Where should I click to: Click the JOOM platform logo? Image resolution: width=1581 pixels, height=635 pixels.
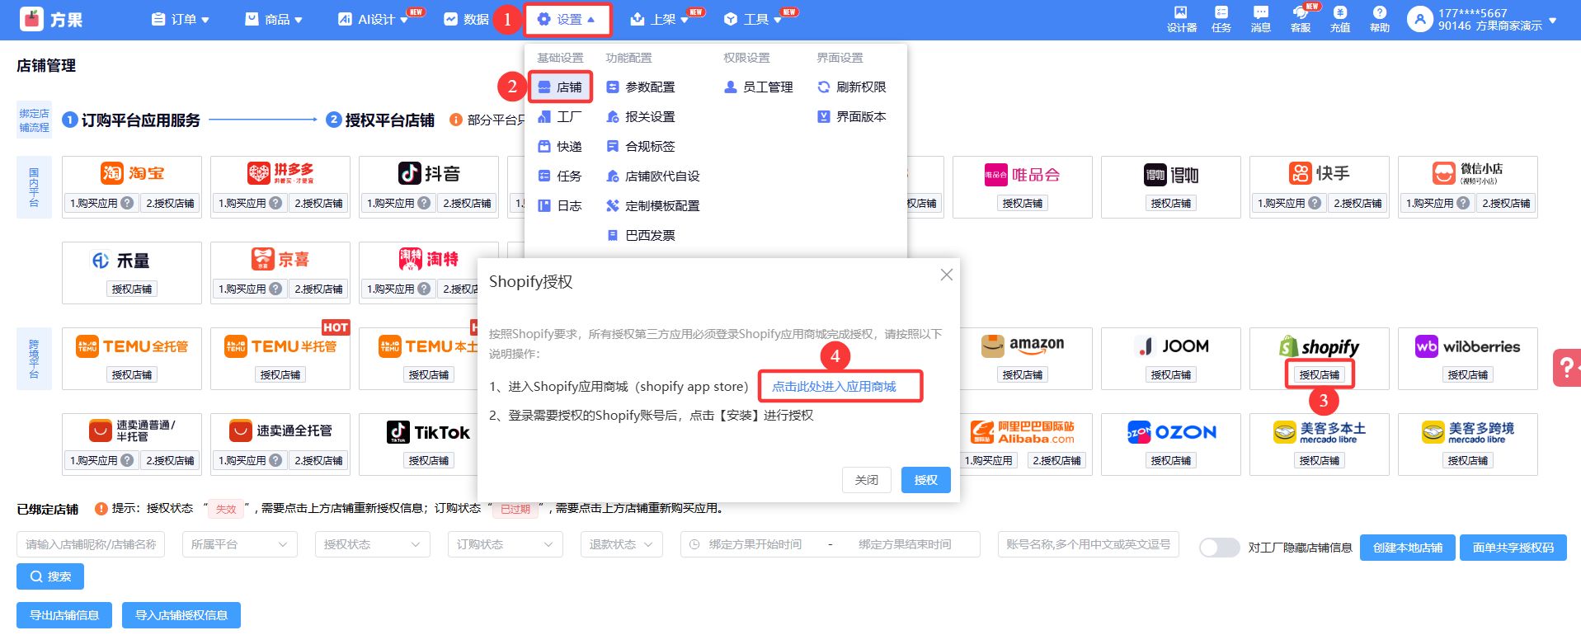tap(1171, 346)
